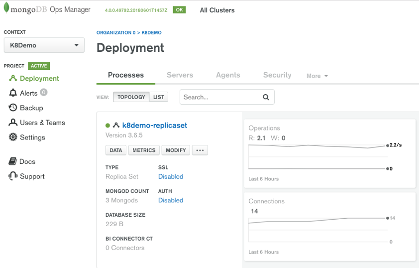
Task: Open Alerts in the sidebar
Action: point(28,93)
